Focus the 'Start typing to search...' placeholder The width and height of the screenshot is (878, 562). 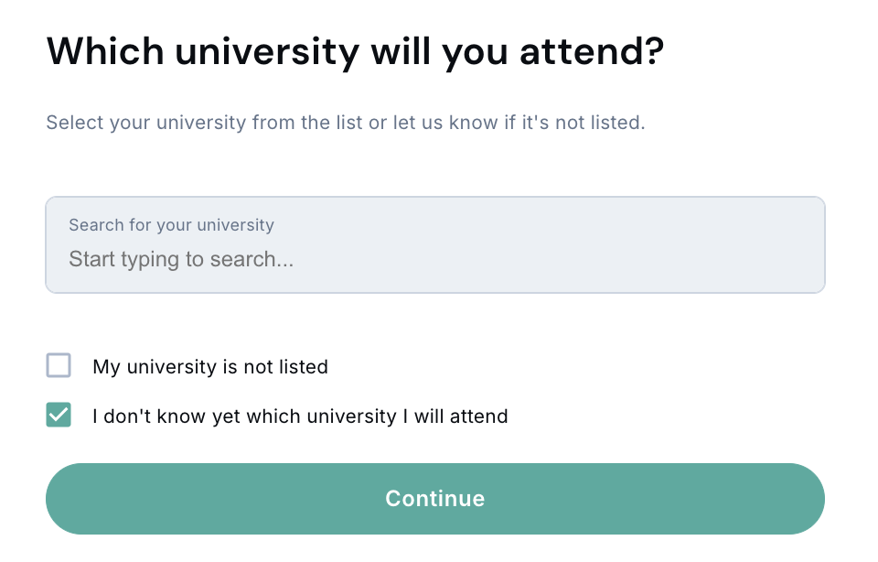tap(181, 259)
